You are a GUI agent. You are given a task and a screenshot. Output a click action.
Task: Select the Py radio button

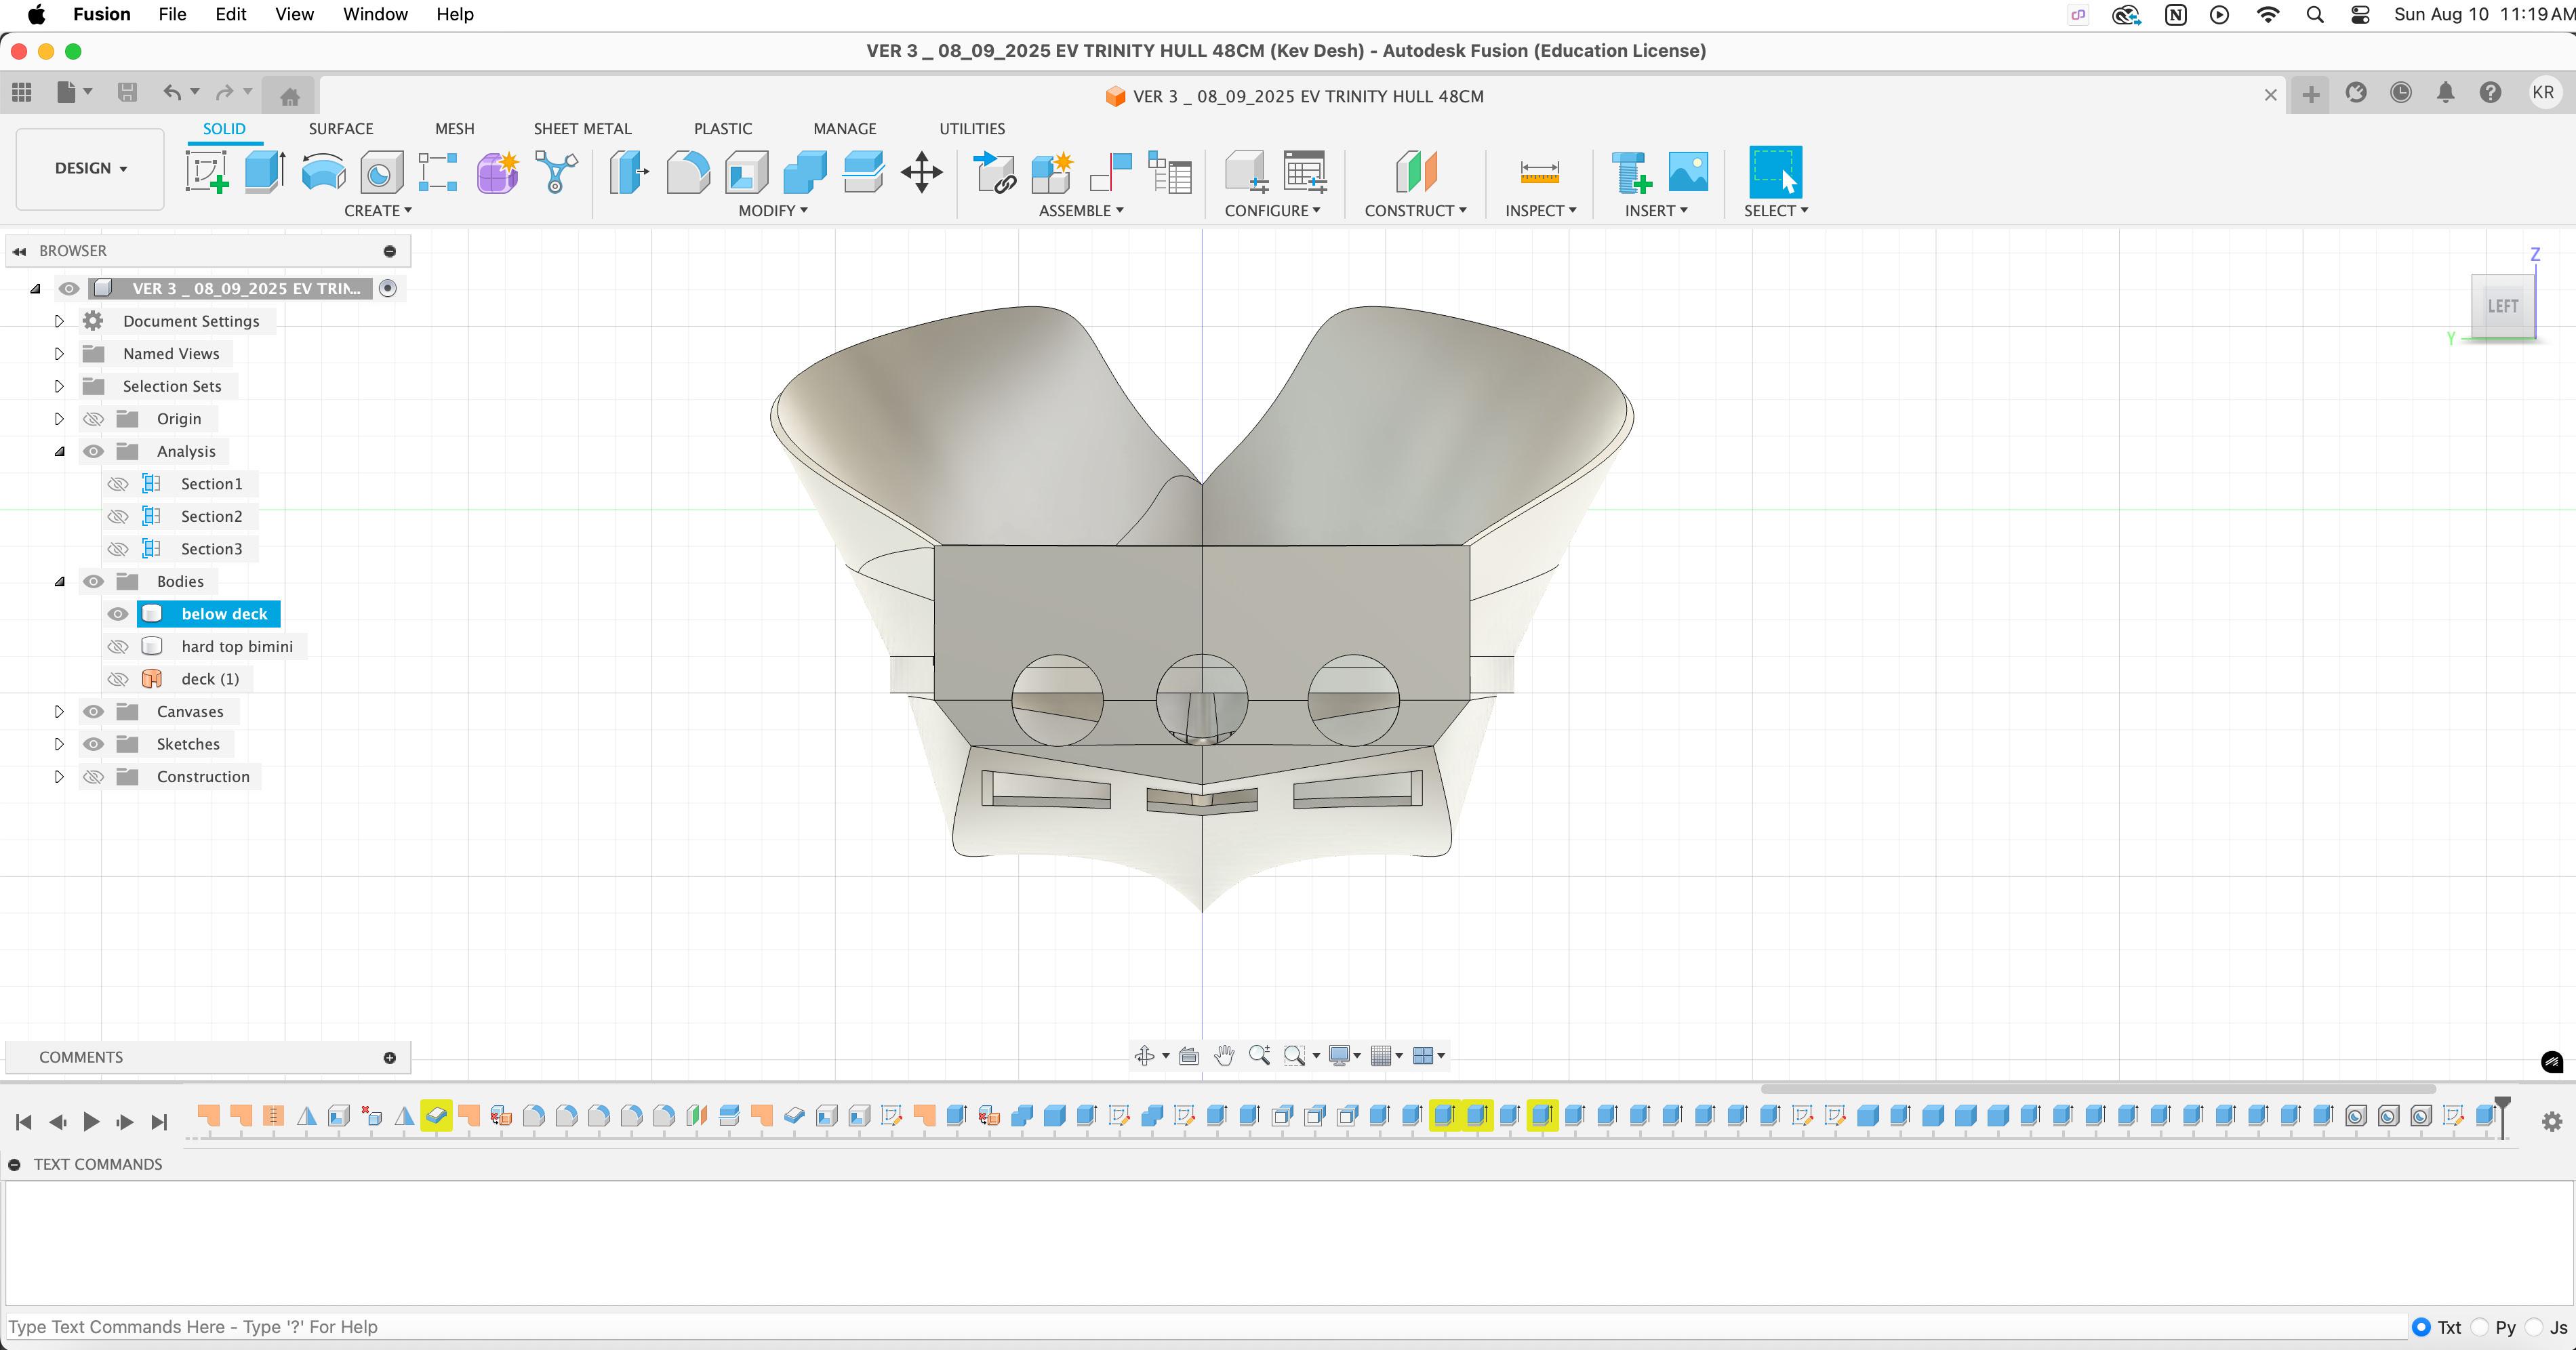(x=2481, y=1327)
